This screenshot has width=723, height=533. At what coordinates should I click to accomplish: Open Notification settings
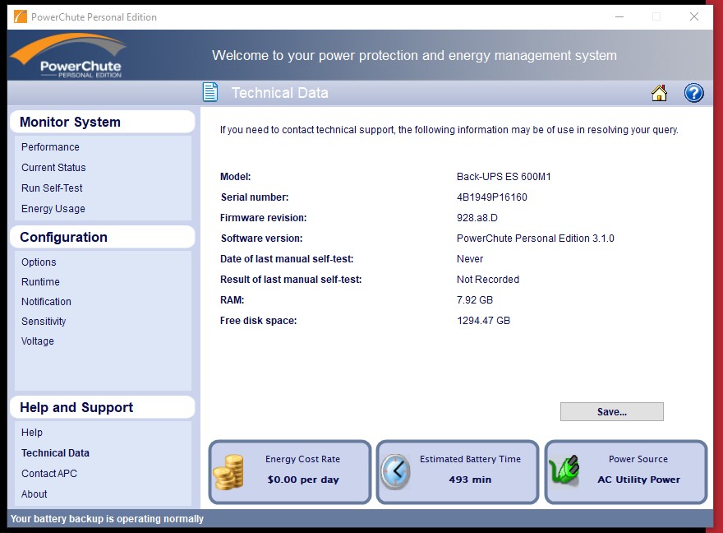46,302
